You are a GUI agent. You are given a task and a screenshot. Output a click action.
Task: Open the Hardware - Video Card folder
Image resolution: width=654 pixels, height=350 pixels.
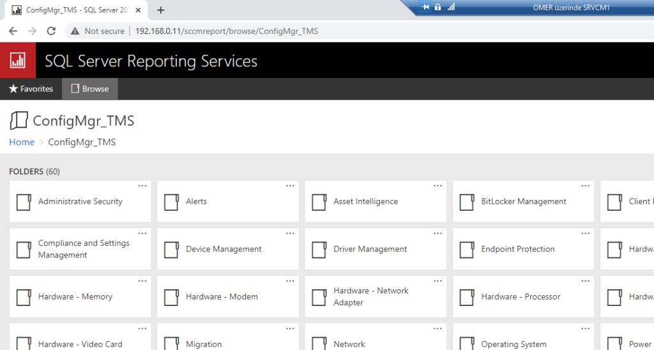pos(80,337)
